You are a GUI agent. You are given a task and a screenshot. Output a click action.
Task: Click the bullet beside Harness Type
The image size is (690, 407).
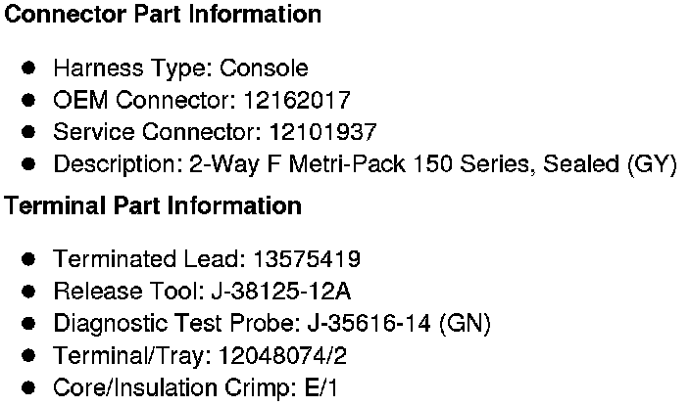coord(29,68)
